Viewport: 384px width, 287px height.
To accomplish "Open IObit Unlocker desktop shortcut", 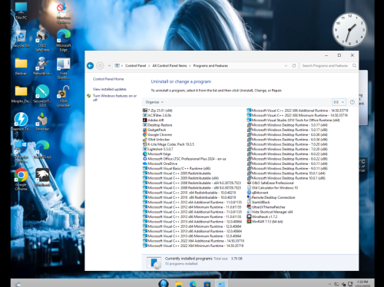I will 63,96.
